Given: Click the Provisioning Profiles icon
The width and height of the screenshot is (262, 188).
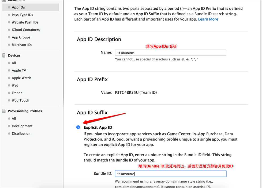Looking at the screenshot, I should tap(4, 111).
